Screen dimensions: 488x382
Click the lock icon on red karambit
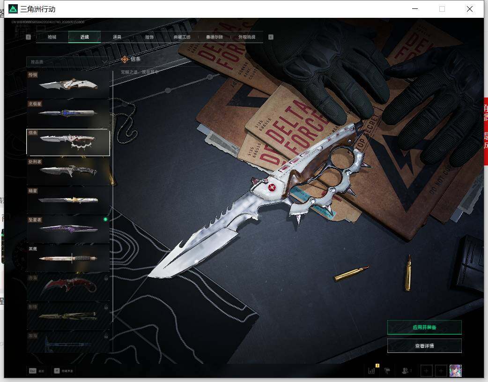pyautogui.click(x=106, y=278)
